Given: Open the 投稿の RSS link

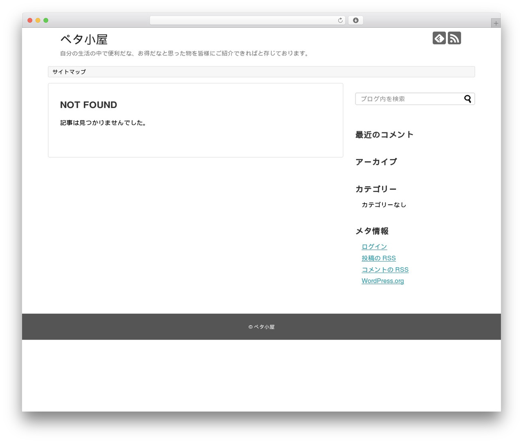Looking at the screenshot, I should [x=379, y=258].
